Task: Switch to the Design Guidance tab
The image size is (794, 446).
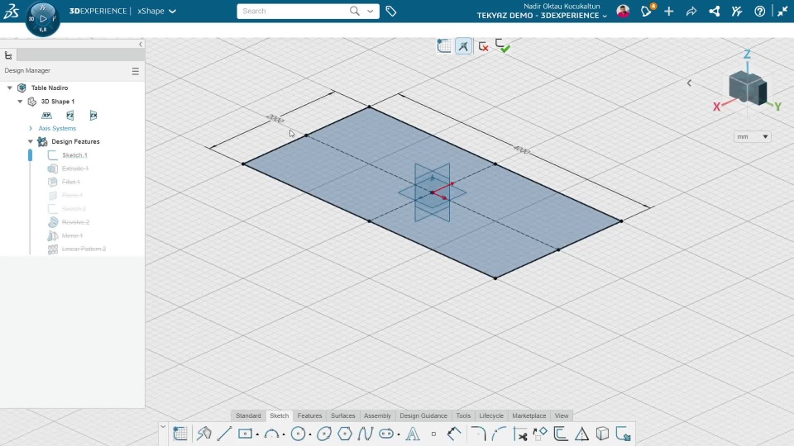Action: [x=423, y=415]
